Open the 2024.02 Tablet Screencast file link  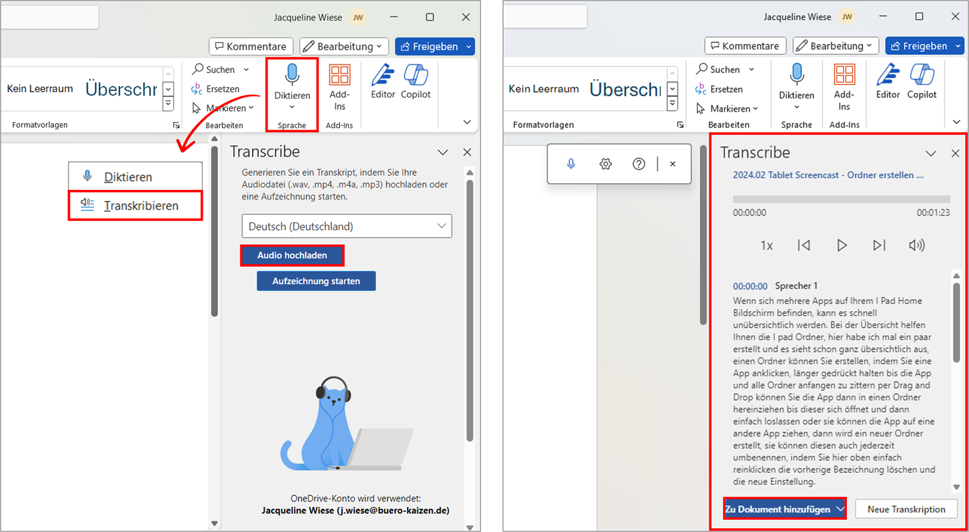828,175
